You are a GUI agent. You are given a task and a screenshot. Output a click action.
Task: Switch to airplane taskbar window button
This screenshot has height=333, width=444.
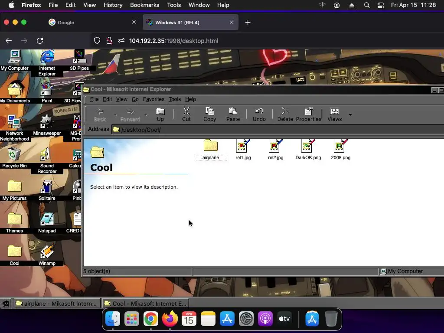pos(57,304)
